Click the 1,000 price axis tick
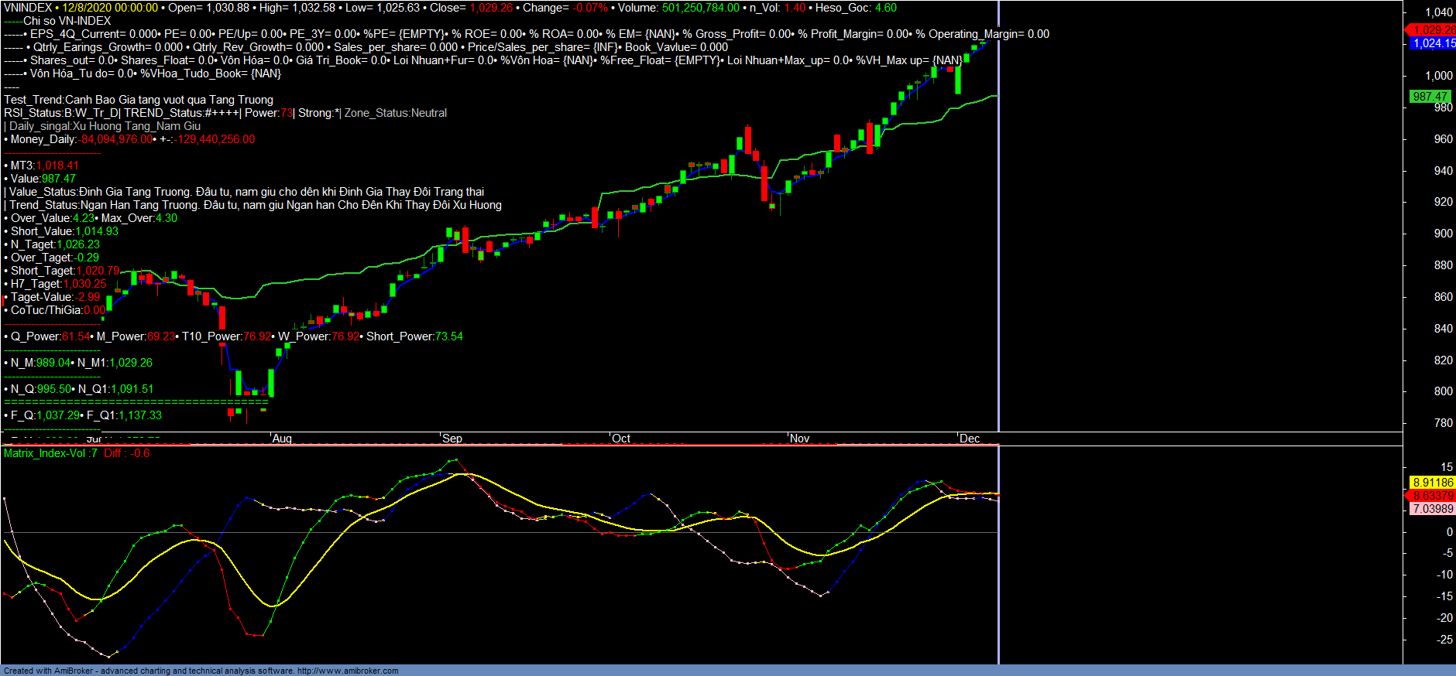The width and height of the screenshot is (1456, 676). point(1438,76)
